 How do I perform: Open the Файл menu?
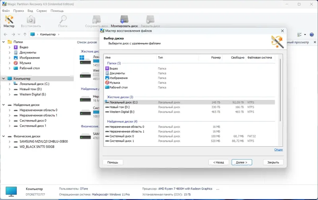(x=6, y=11)
